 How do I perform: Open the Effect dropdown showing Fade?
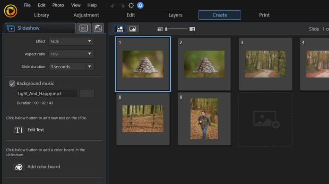[x=71, y=41]
